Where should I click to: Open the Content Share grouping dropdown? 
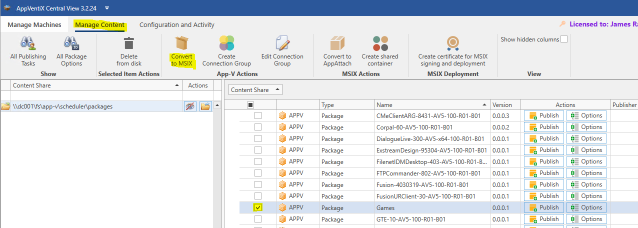pyautogui.click(x=255, y=90)
